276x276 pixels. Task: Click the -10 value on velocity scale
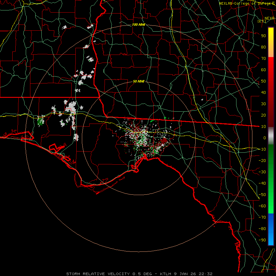coord(262,149)
